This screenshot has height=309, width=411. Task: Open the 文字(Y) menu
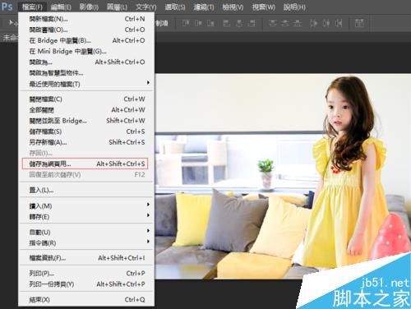point(146,7)
